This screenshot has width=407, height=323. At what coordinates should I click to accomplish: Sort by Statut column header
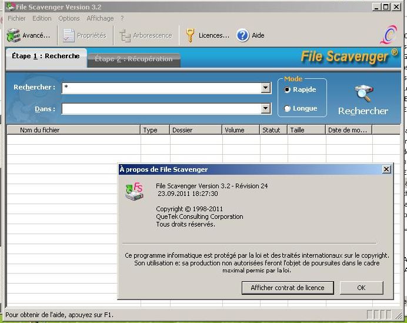273,130
